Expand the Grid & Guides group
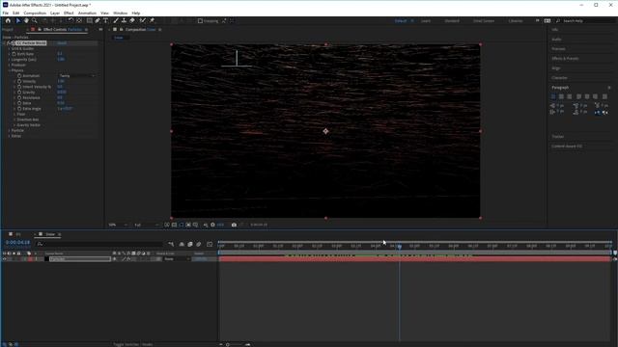618x347 pixels. pos(9,48)
